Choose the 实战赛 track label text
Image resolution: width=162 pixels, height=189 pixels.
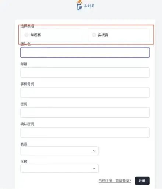tap(103, 35)
